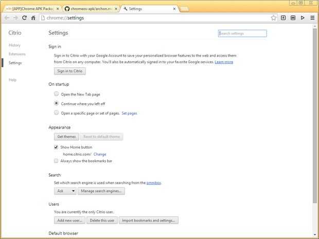Open a new tab

185,9
